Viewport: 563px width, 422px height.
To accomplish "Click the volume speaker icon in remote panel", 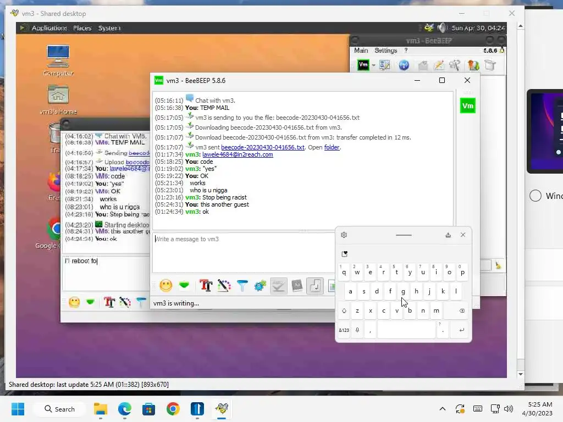I will [441, 27].
